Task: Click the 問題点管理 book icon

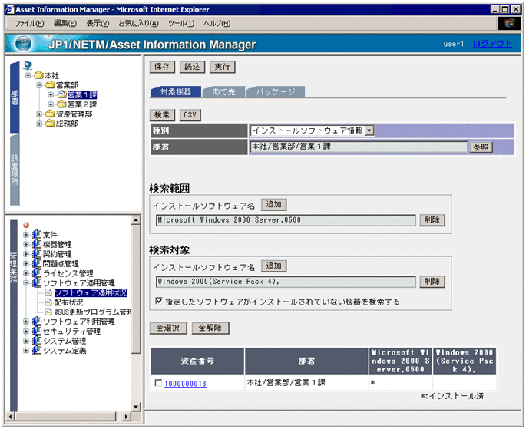Action: coord(37,264)
